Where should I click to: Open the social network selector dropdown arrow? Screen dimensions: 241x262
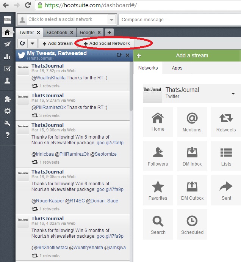pyautogui.click(x=111, y=20)
